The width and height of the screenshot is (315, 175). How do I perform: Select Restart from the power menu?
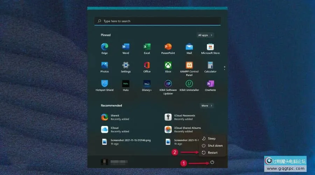[212, 153]
